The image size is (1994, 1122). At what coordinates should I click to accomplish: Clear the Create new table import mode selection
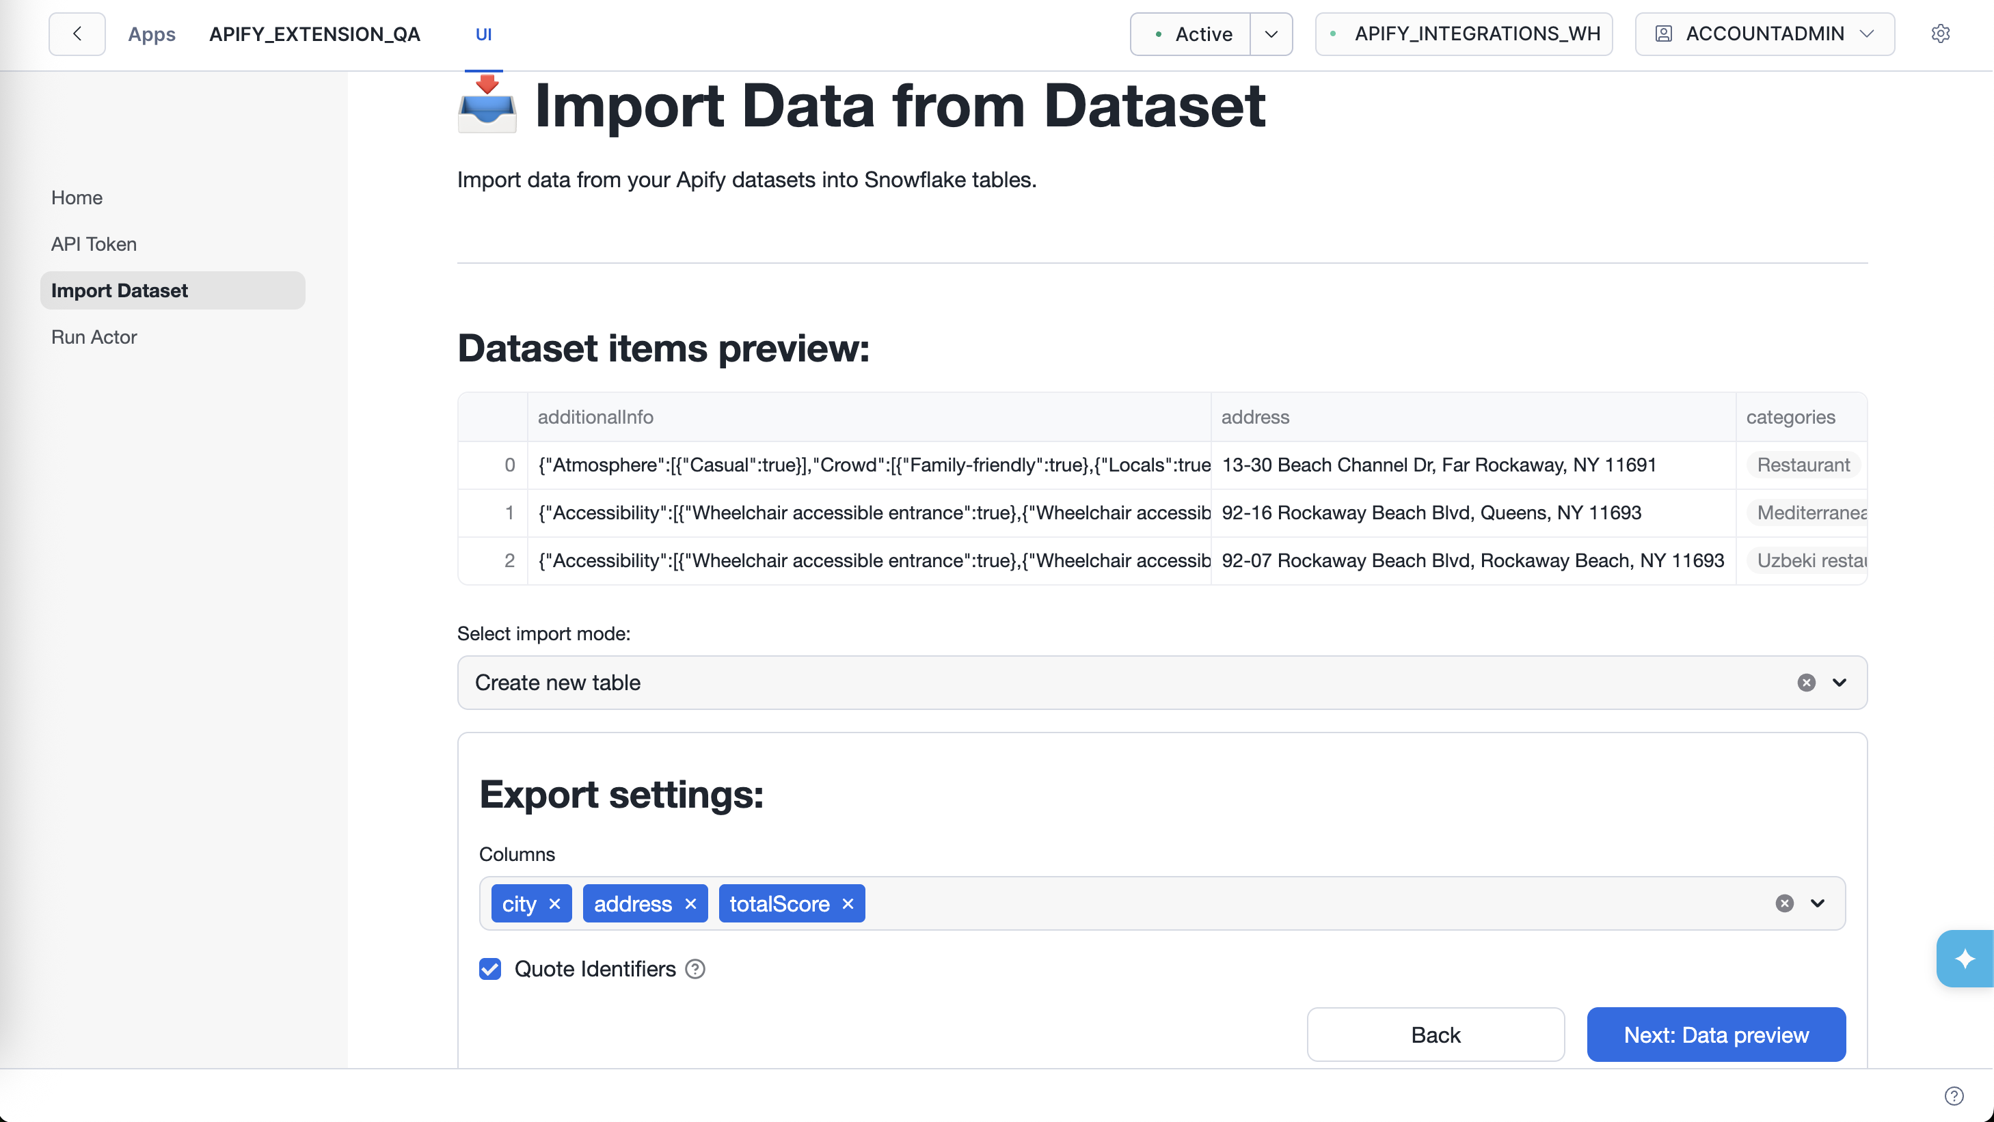[x=1805, y=683]
